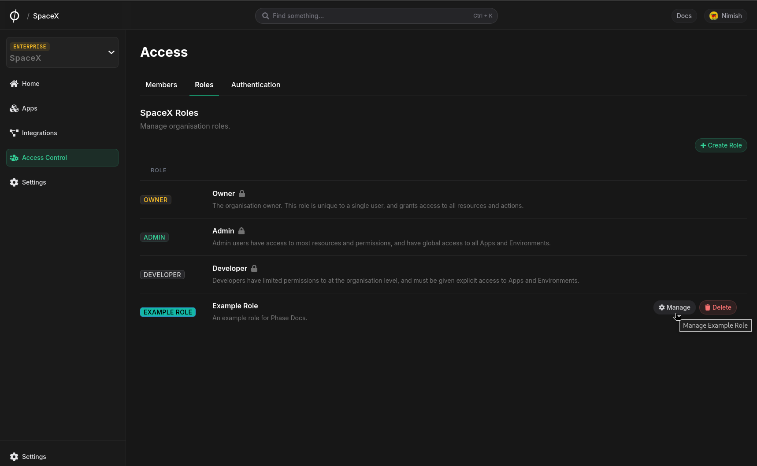This screenshot has width=757, height=466.
Task: Open the Docs link
Action: 684,16
